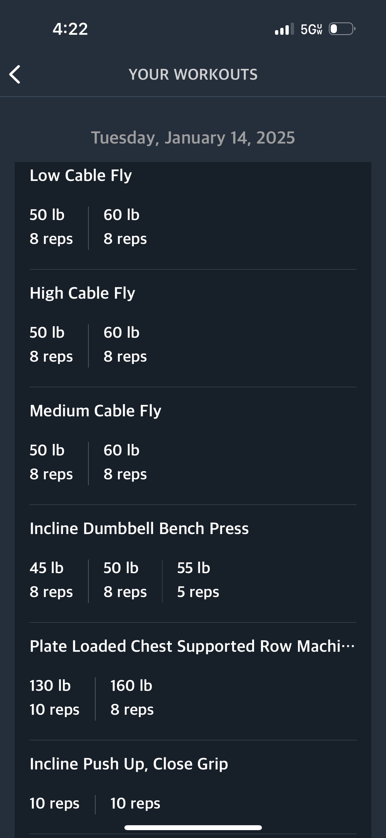Open truncated Plate Loaded Chest Supported Row
386x838 pixels.
click(x=193, y=646)
